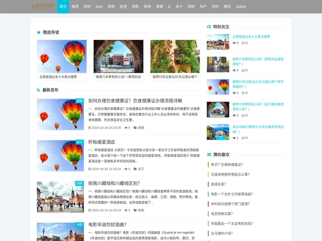322x241 pixels.
Task: Open article 电影非诚勿扰插曲？
Action: (107, 224)
